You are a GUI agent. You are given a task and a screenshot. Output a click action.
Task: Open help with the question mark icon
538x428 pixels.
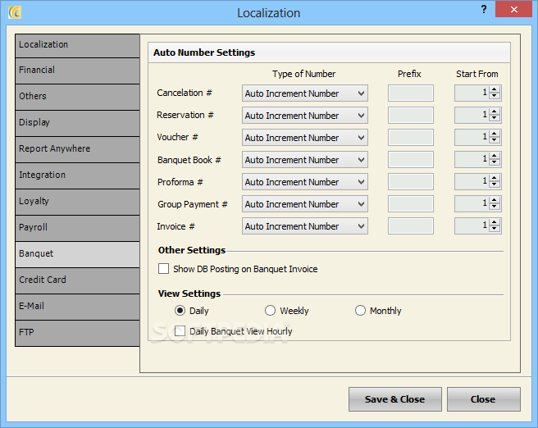[484, 9]
